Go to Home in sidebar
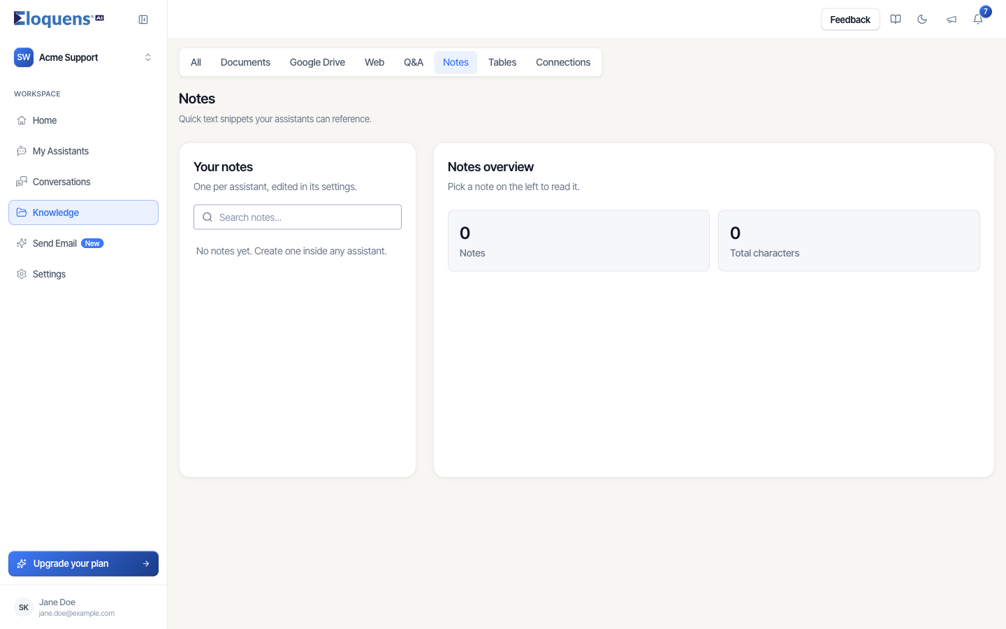Viewport: 1006px width, 629px height. 83,120
